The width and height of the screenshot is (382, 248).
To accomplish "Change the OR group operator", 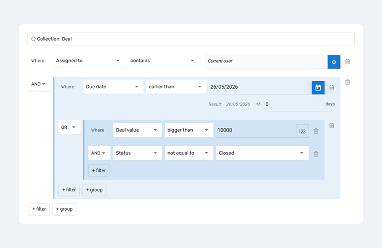I will click(69, 127).
